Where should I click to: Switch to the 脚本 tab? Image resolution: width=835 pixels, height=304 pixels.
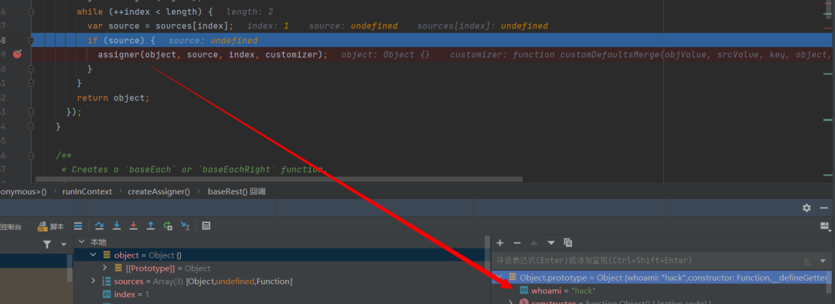51,226
